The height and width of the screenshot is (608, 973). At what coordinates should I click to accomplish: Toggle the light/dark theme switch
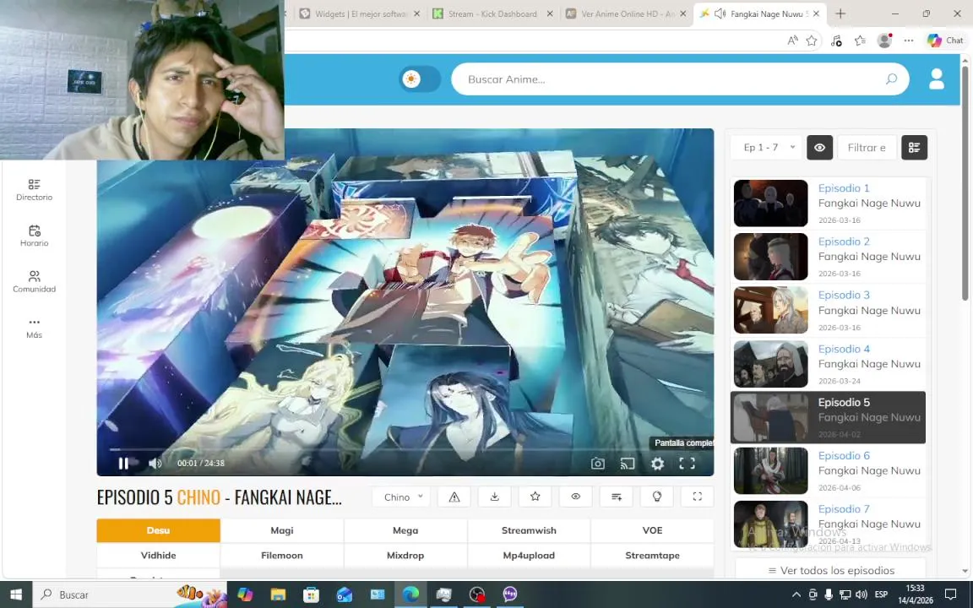point(420,79)
